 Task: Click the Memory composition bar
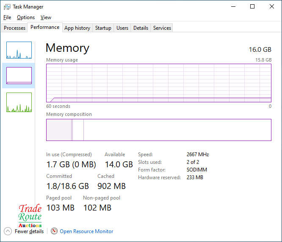point(159,130)
